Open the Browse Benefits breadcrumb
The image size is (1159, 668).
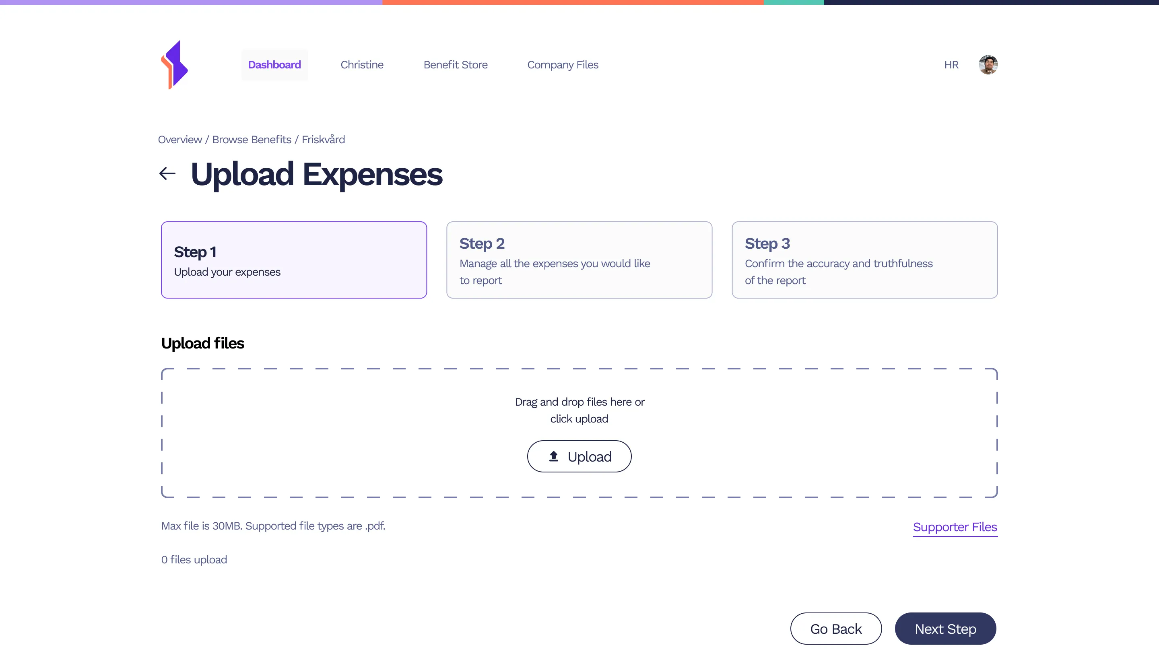coord(252,140)
